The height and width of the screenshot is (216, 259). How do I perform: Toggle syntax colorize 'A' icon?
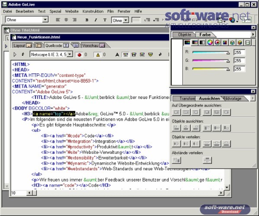(117, 54)
